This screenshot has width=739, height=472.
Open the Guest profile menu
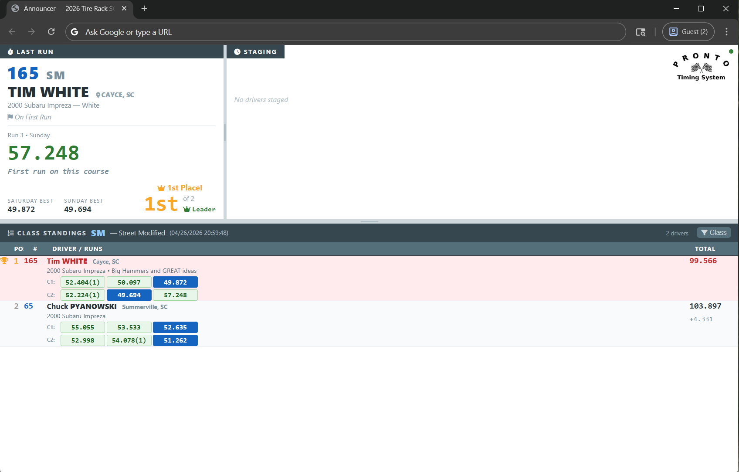pyautogui.click(x=688, y=32)
